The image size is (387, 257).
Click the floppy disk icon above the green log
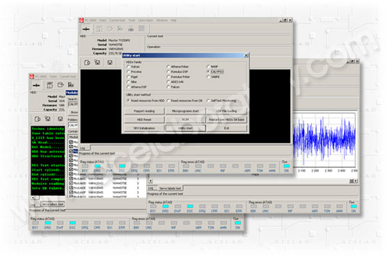pyautogui.click(x=61, y=119)
